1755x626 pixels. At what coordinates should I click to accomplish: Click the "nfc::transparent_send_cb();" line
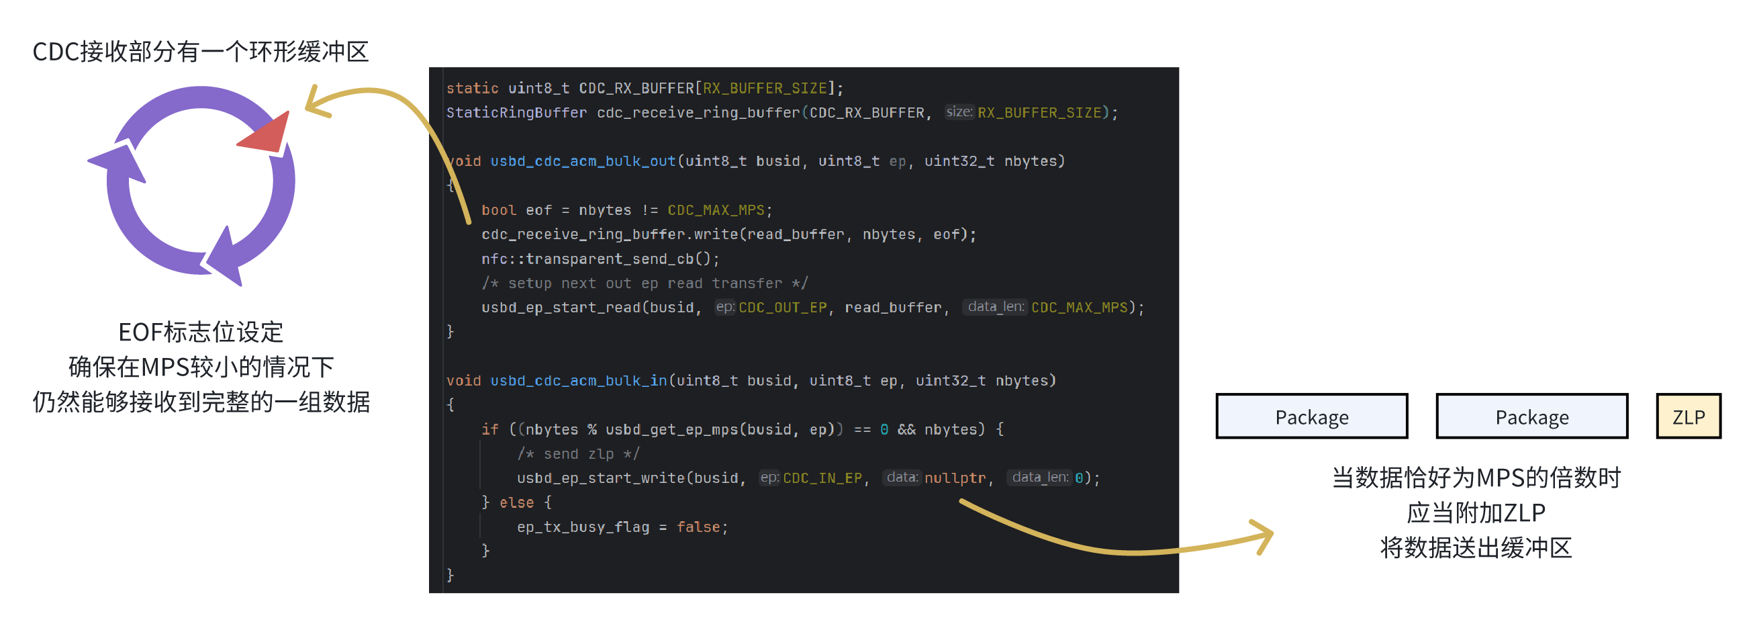(600, 259)
